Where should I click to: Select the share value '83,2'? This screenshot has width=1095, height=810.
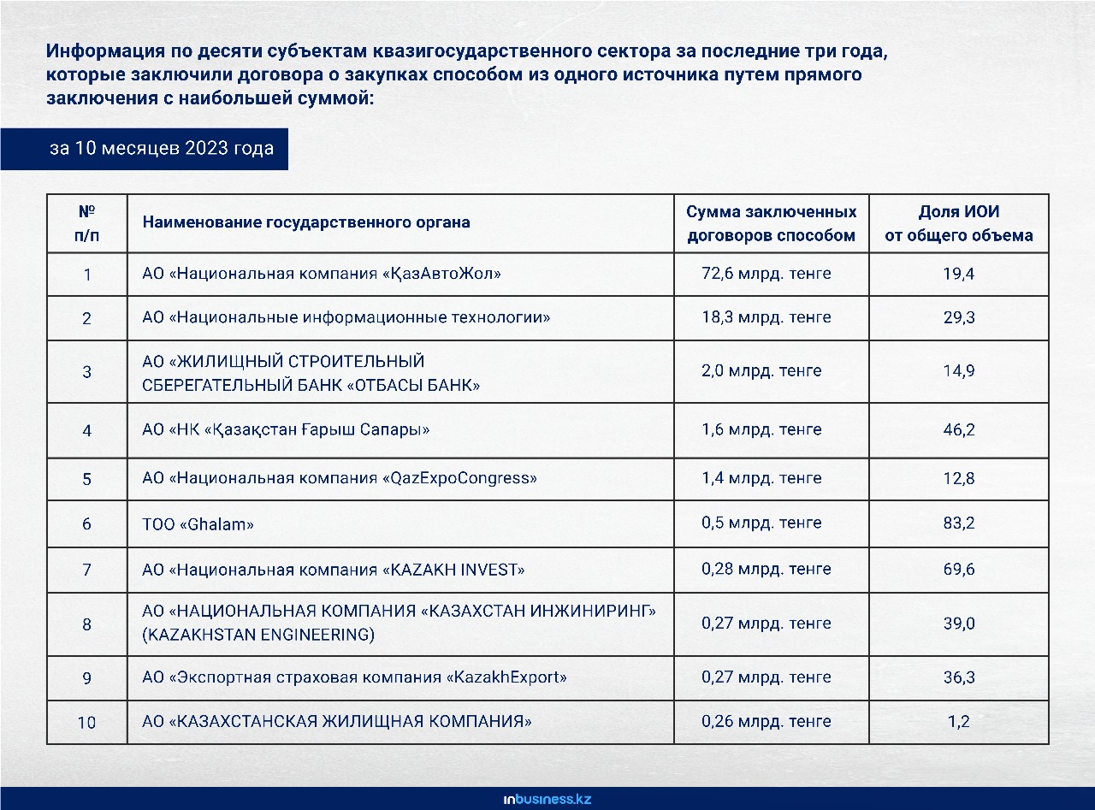pyautogui.click(x=959, y=523)
